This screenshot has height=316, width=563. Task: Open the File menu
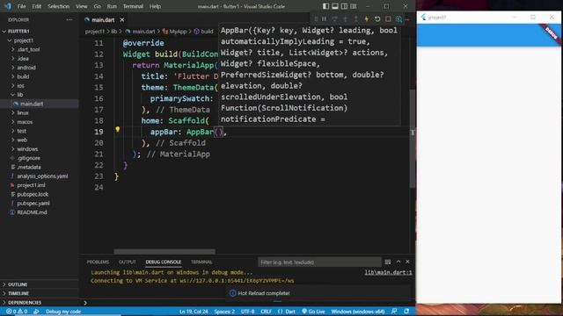pos(21,6)
